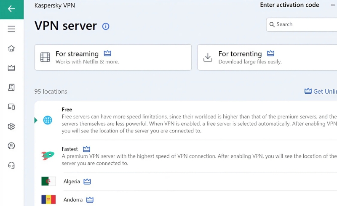This screenshot has height=206, width=337.
Task: Select the For torrenting card
Action: (x=267, y=57)
